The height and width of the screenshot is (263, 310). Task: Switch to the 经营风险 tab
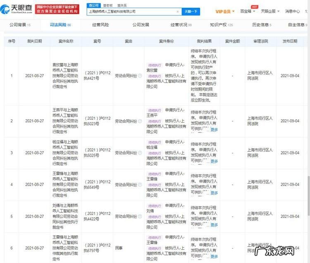100,25
